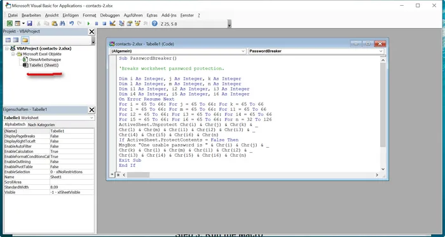Click the EnableSelection xlNoRestrictions value
Image resolution: width=445 pixels, height=237 pixels.
[x=72, y=172]
